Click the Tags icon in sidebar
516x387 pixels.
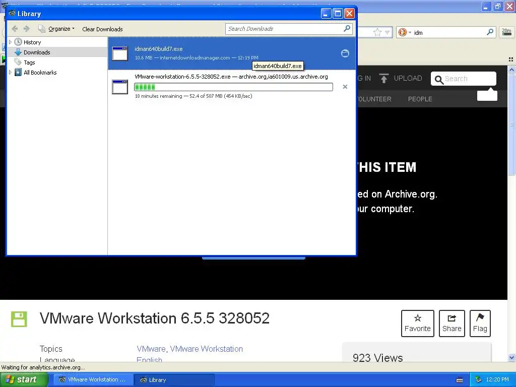pyautogui.click(x=18, y=62)
